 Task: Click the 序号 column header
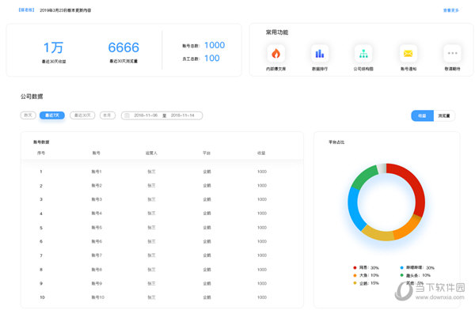pos(41,153)
